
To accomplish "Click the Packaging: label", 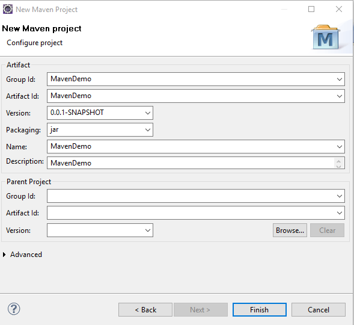I will coord(23,130).
